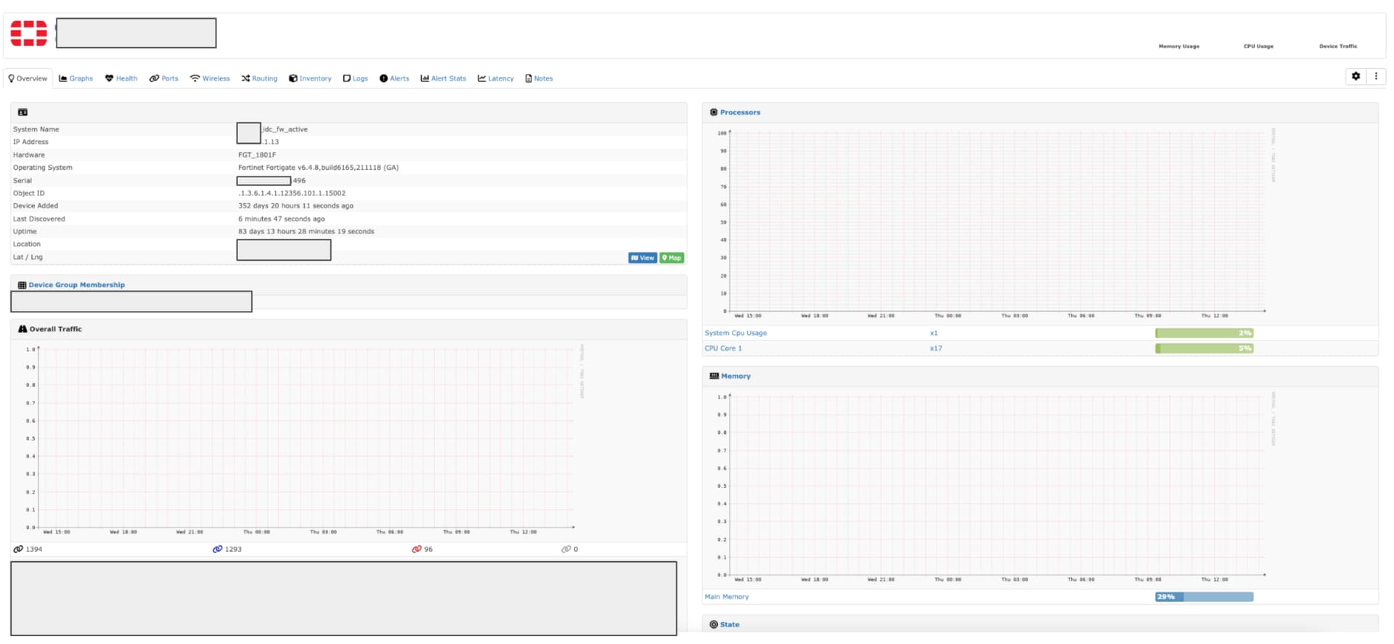1394x644 pixels.
Task: Open the Overview tab
Action: click(28, 78)
